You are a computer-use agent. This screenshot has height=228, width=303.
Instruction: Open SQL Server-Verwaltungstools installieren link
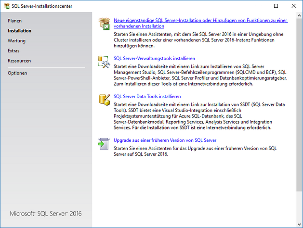click(x=155, y=59)
